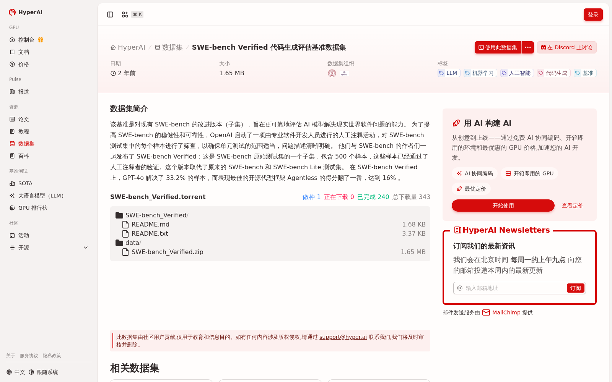612x382 pixels.
Task: Click the HyperAI logo icon
Action: [x=12, y=12]
